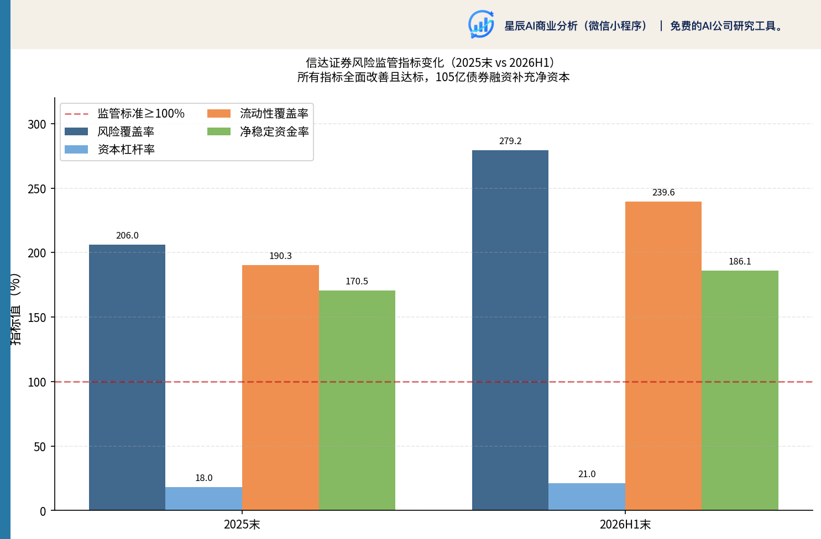Click the 2025末 dark blue bar
The height and width of the screenshot is (539, 821).
(127, 377)
